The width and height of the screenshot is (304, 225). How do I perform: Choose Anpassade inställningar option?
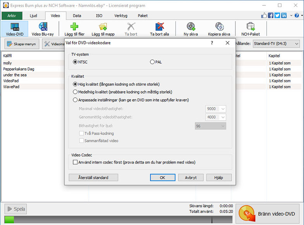75,100
